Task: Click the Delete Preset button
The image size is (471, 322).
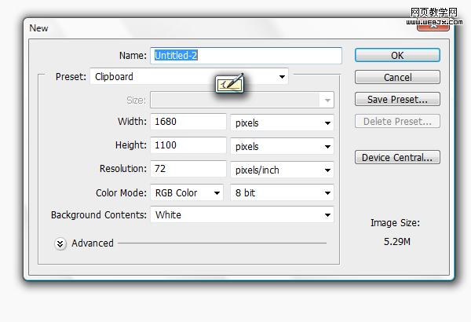Action: point(397,121)
